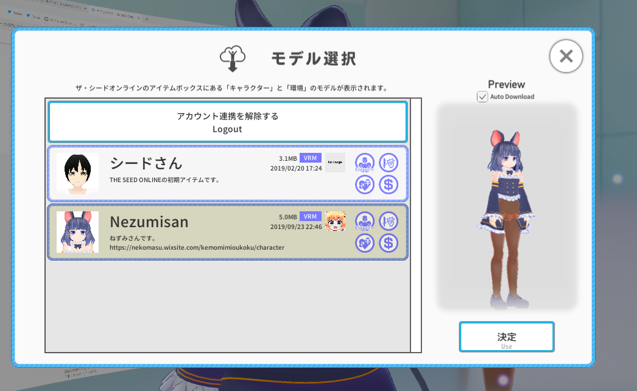
Task: Click the cloud upload icon above モデル選択
Action: [x=233, y=57]
